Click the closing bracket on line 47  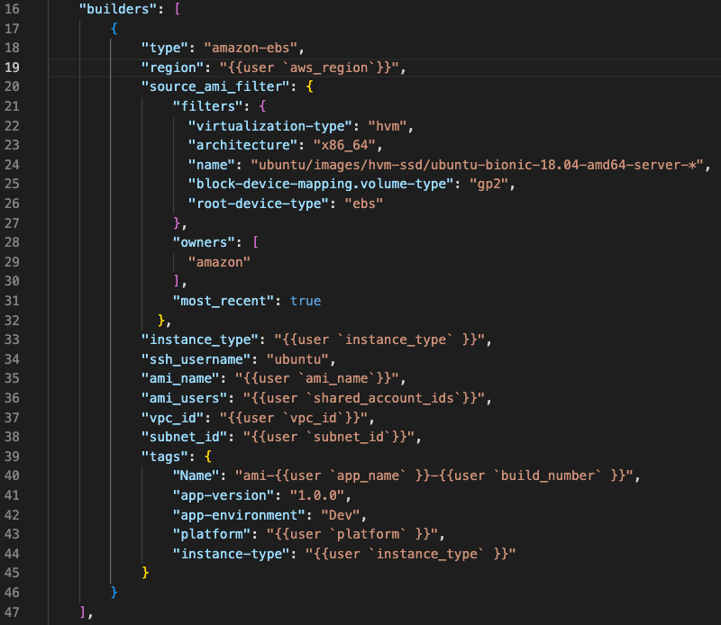pos(83,611)
